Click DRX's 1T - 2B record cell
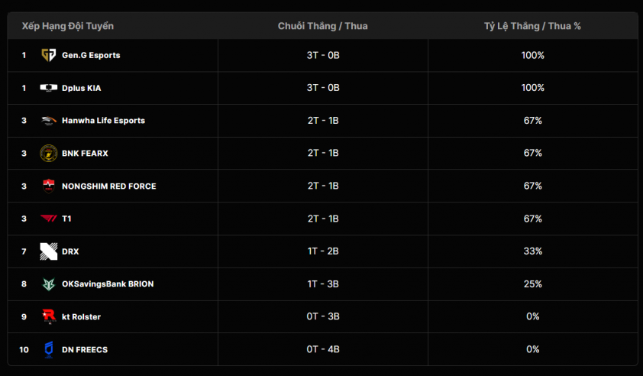The image size is (643, 376). [x=323, y=251]
